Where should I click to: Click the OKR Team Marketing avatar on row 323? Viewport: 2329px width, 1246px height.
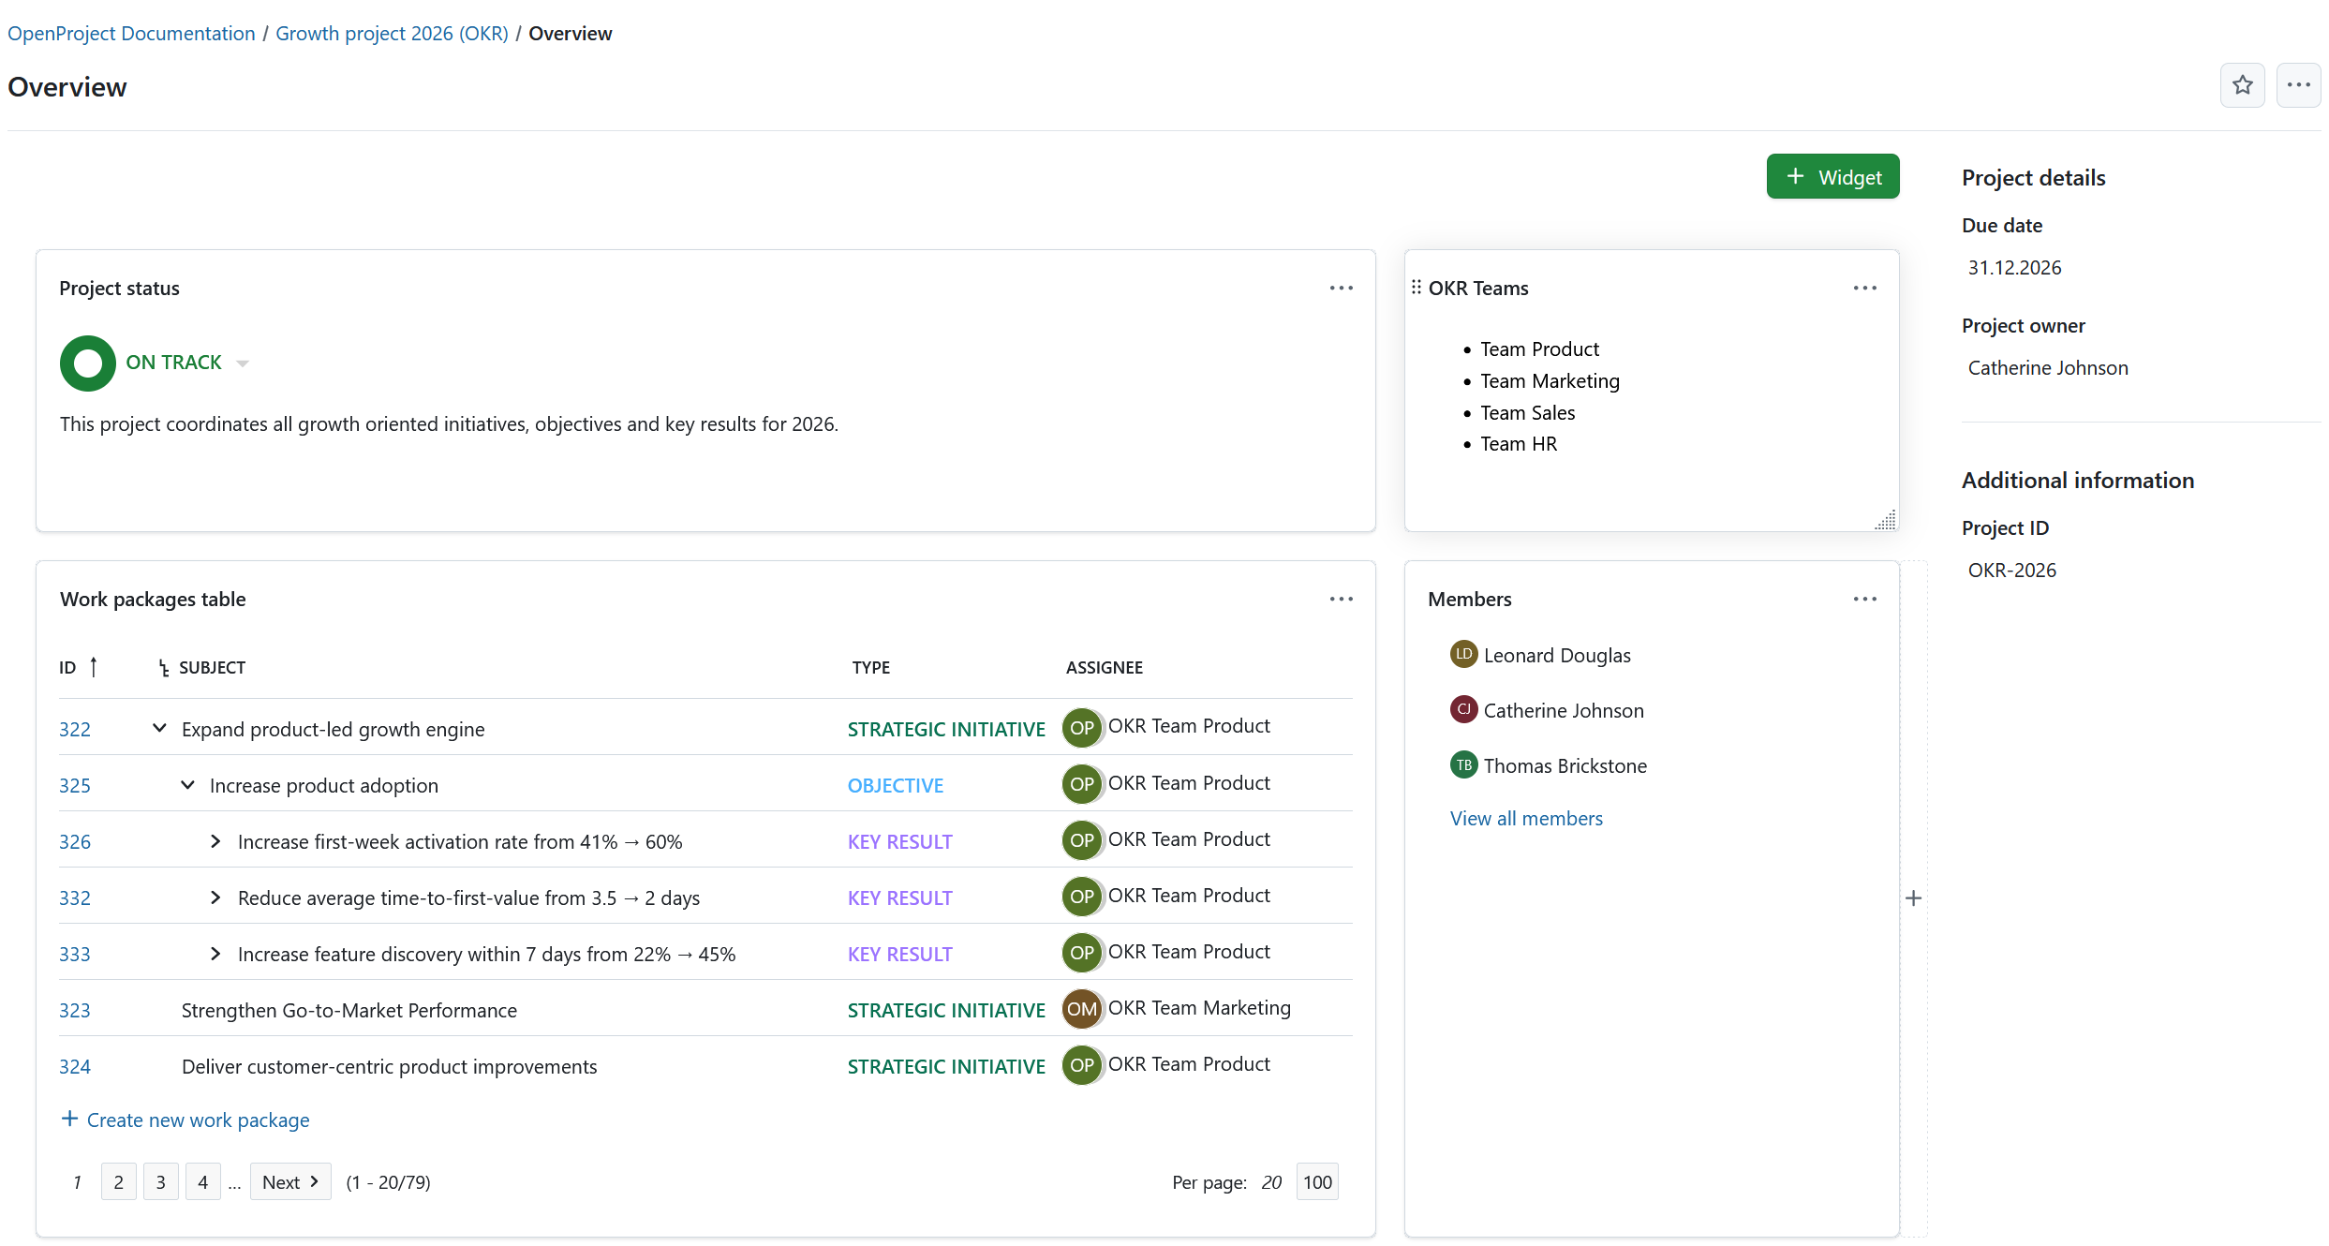coord(1081,1009)
